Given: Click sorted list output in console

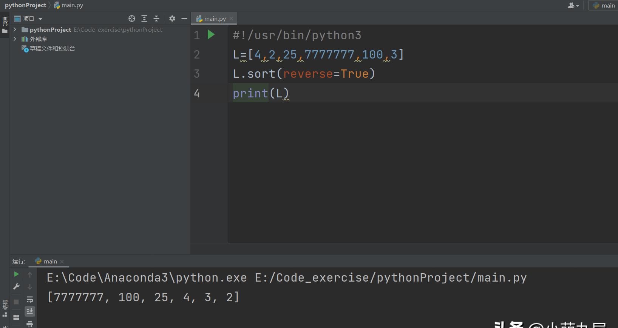Looking at the screenshot, I should 143,297.
